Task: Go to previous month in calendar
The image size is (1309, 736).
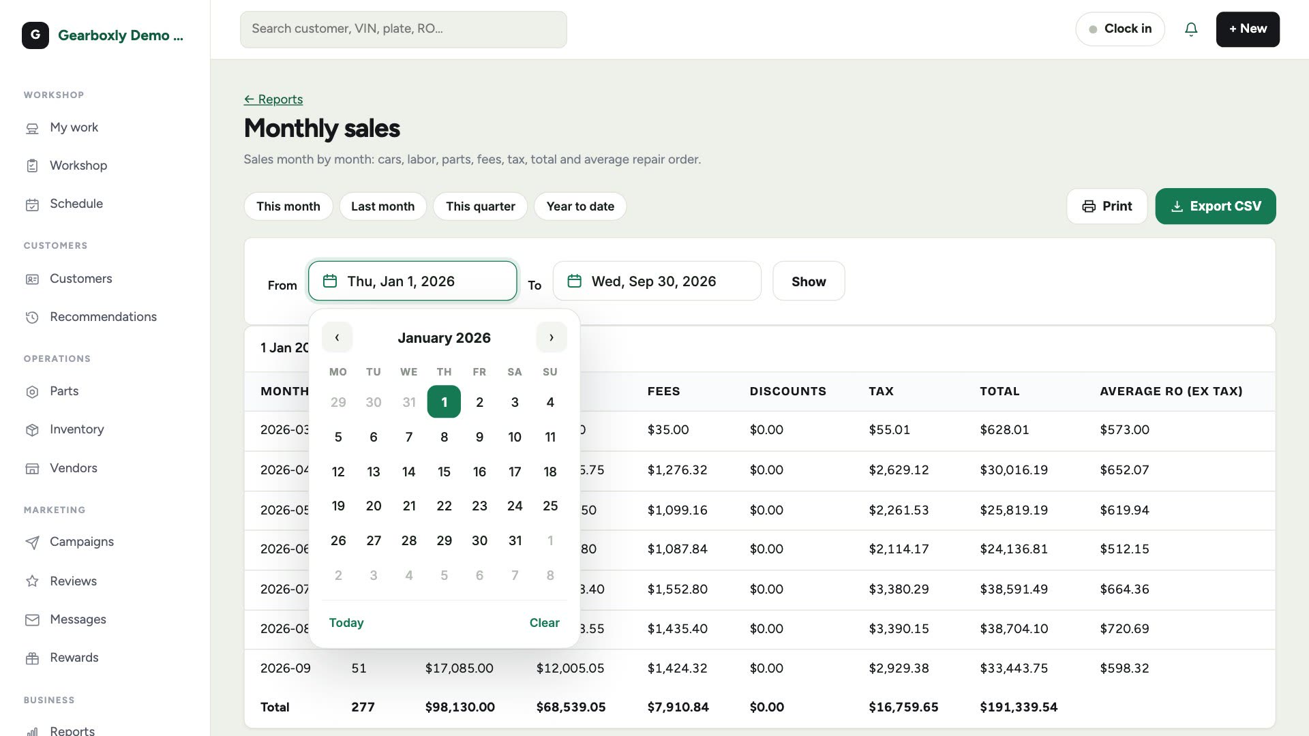Action: [337, 337]
